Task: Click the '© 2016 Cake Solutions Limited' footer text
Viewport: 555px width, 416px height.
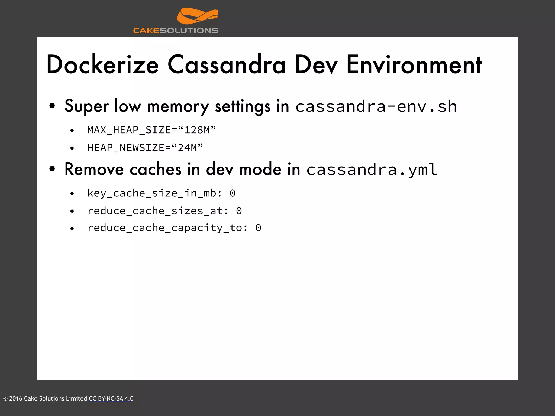Action: click(45, 398)
